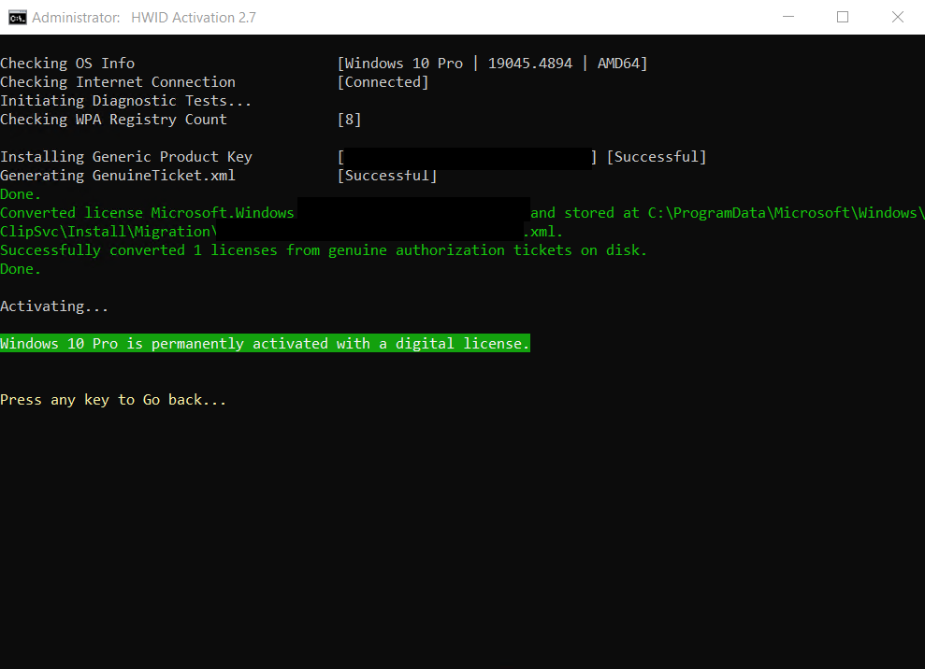Image resolution: width=925 pixels, height=669 pixels.
Task: Click the 'Checking OS Info' line
Action: 67,63
